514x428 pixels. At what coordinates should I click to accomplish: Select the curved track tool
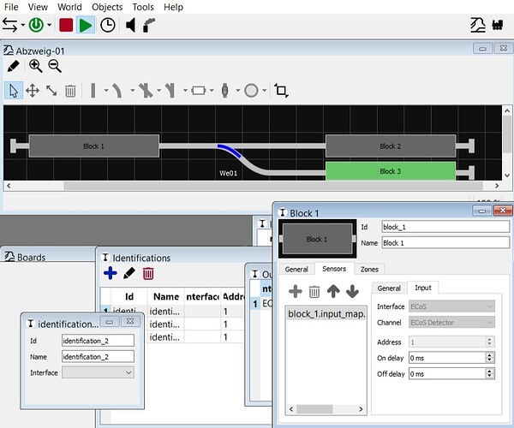[x=117, y=91]
